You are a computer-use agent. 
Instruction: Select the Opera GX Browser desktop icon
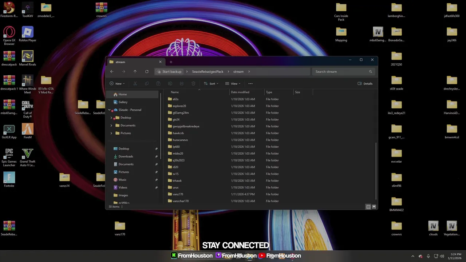9,36
